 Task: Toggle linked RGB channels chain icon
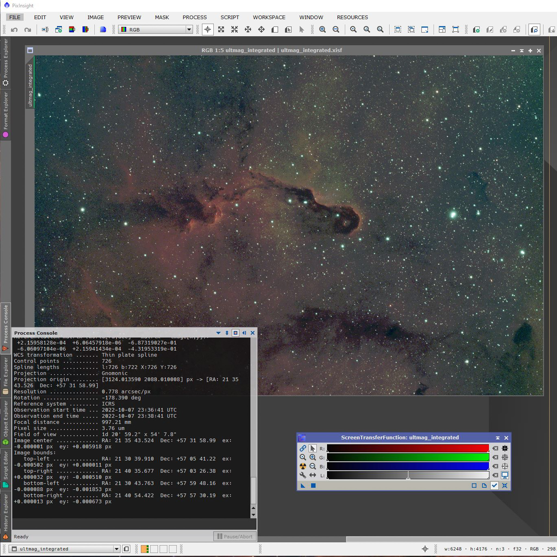click(303, 448)
